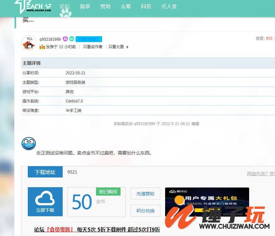Go to the 赞助 navigation item

(x=105, y=7)
